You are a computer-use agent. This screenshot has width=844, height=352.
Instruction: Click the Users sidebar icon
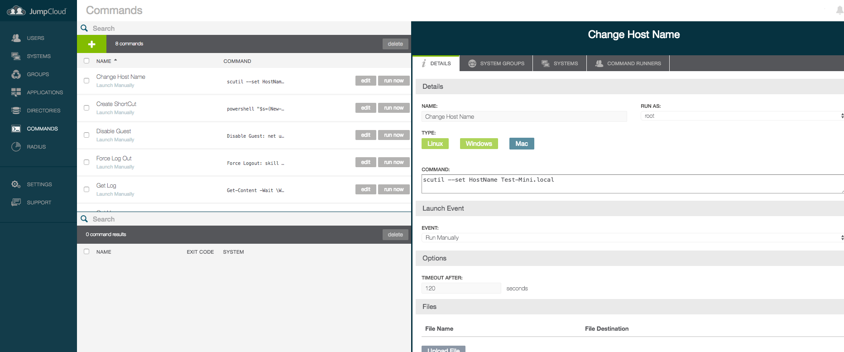pyautogui.click(x=16, y=38)
